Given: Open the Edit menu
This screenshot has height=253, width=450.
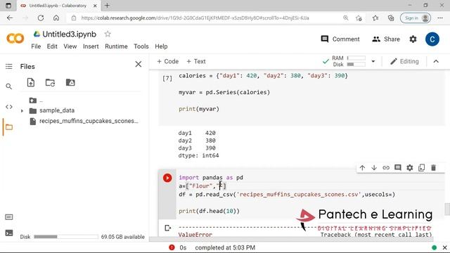Looking at the screenshot, I should [x=52, y=46].
